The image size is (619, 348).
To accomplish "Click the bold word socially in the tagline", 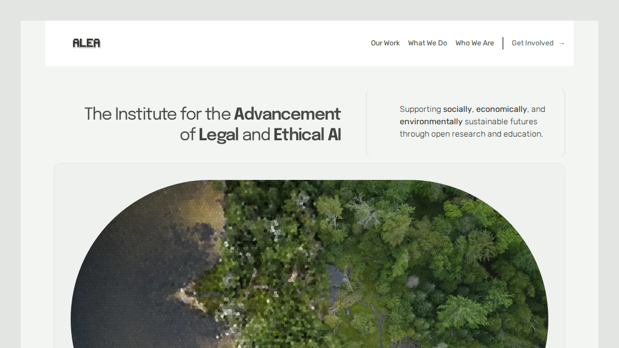I will [458, 109].
